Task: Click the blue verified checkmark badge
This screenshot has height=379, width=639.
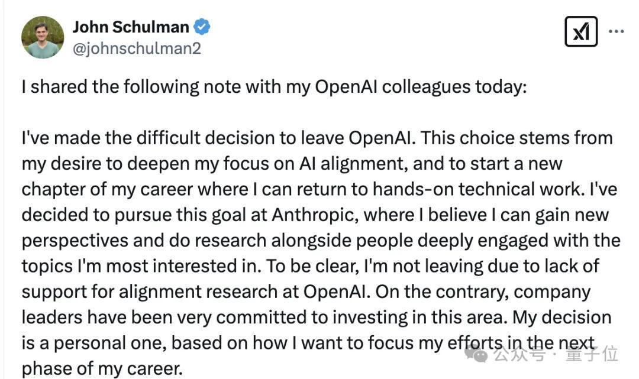Action: [x=202, y=27]
